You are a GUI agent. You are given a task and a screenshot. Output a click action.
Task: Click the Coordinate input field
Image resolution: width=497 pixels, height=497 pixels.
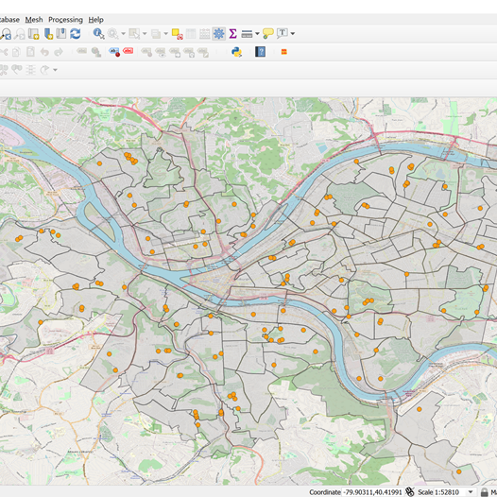(372, 492)
